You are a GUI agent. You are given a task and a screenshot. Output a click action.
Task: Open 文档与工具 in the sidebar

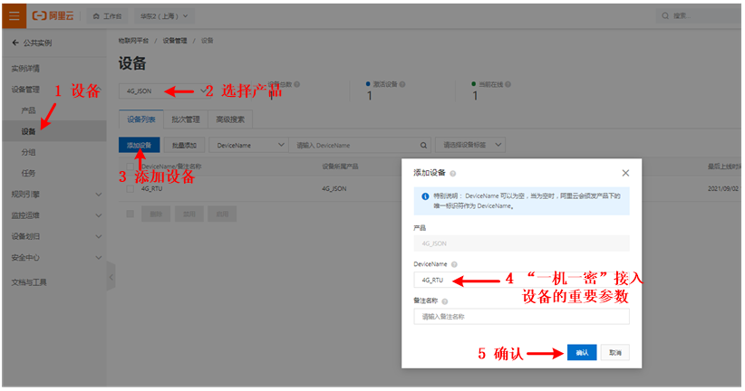[x=29, y=282]
